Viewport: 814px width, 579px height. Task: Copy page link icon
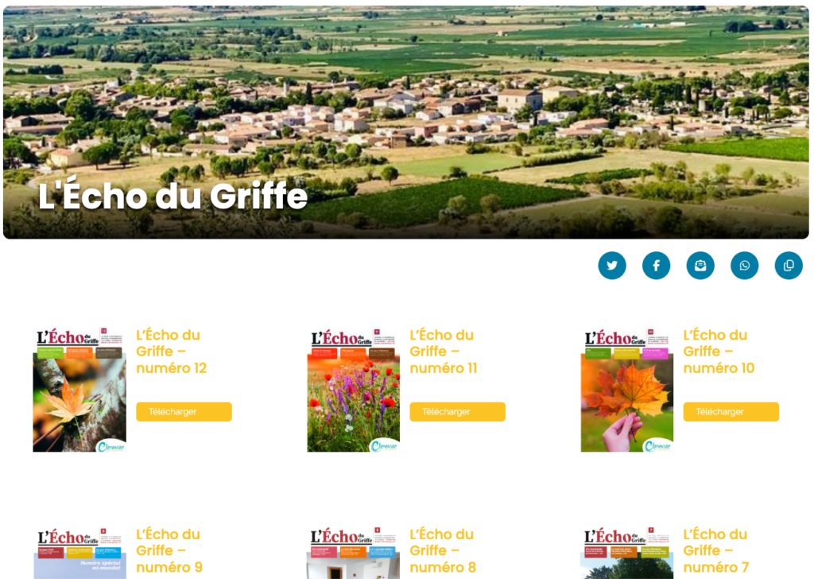coord(789,266)
